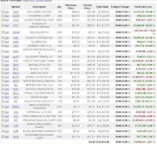The width and height of the screenshot is (157, 144).
Task: Select the portfolio total $335,049.46
Action: pyautogui.click(x=102, y=142)
